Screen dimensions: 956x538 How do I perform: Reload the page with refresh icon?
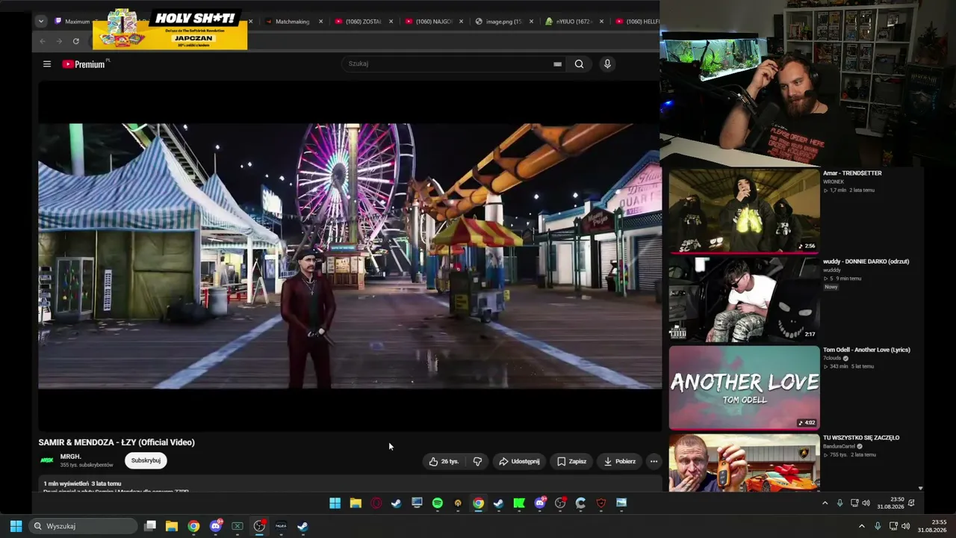[x=75, y=41]
